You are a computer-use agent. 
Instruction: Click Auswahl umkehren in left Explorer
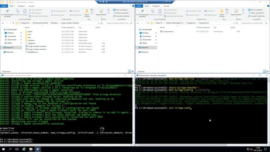[x=121, y=16]
